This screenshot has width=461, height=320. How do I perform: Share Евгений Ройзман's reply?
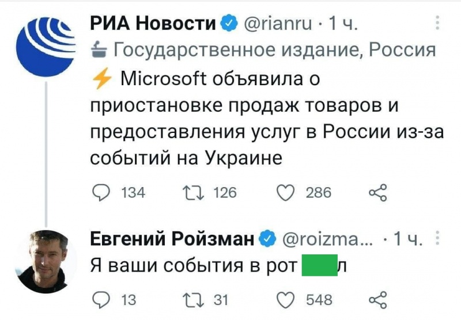377,299
